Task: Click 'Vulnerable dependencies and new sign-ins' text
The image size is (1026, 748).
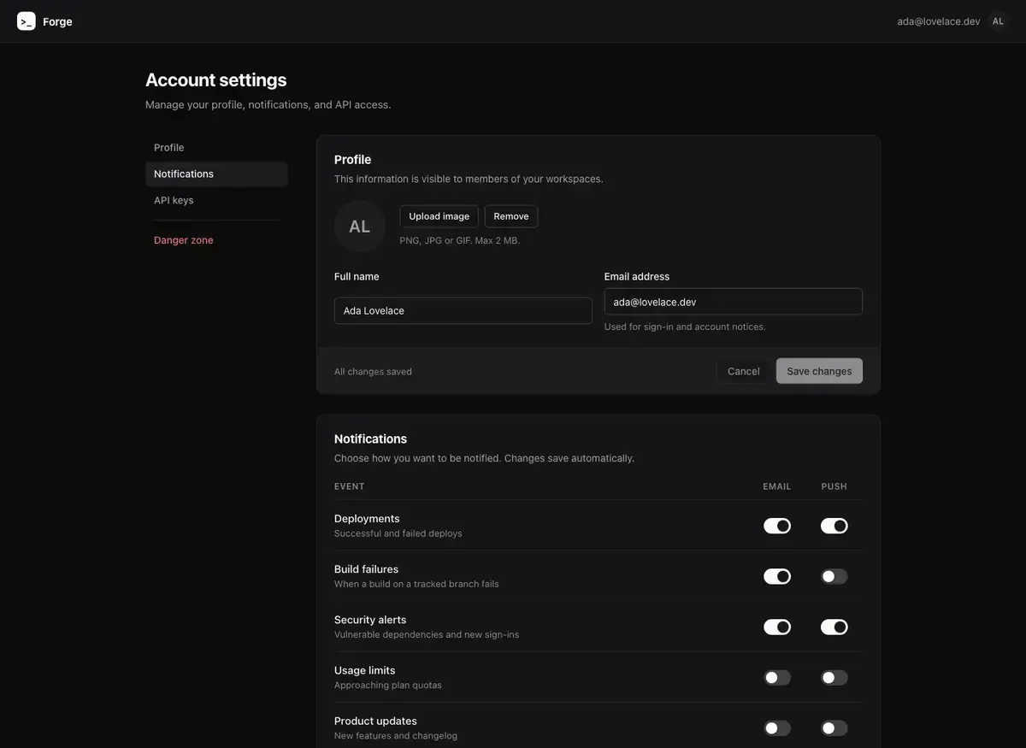Action: 427,635
